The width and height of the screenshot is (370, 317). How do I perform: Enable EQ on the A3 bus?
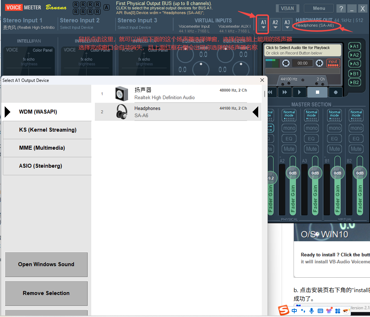pos(312,138)
